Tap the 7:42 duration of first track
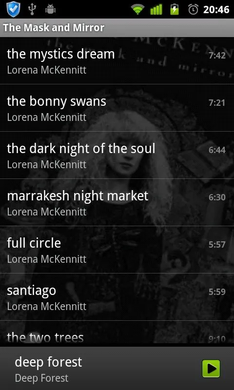The image size is (234, 390). pyautogui.click(x=217, y=56)
